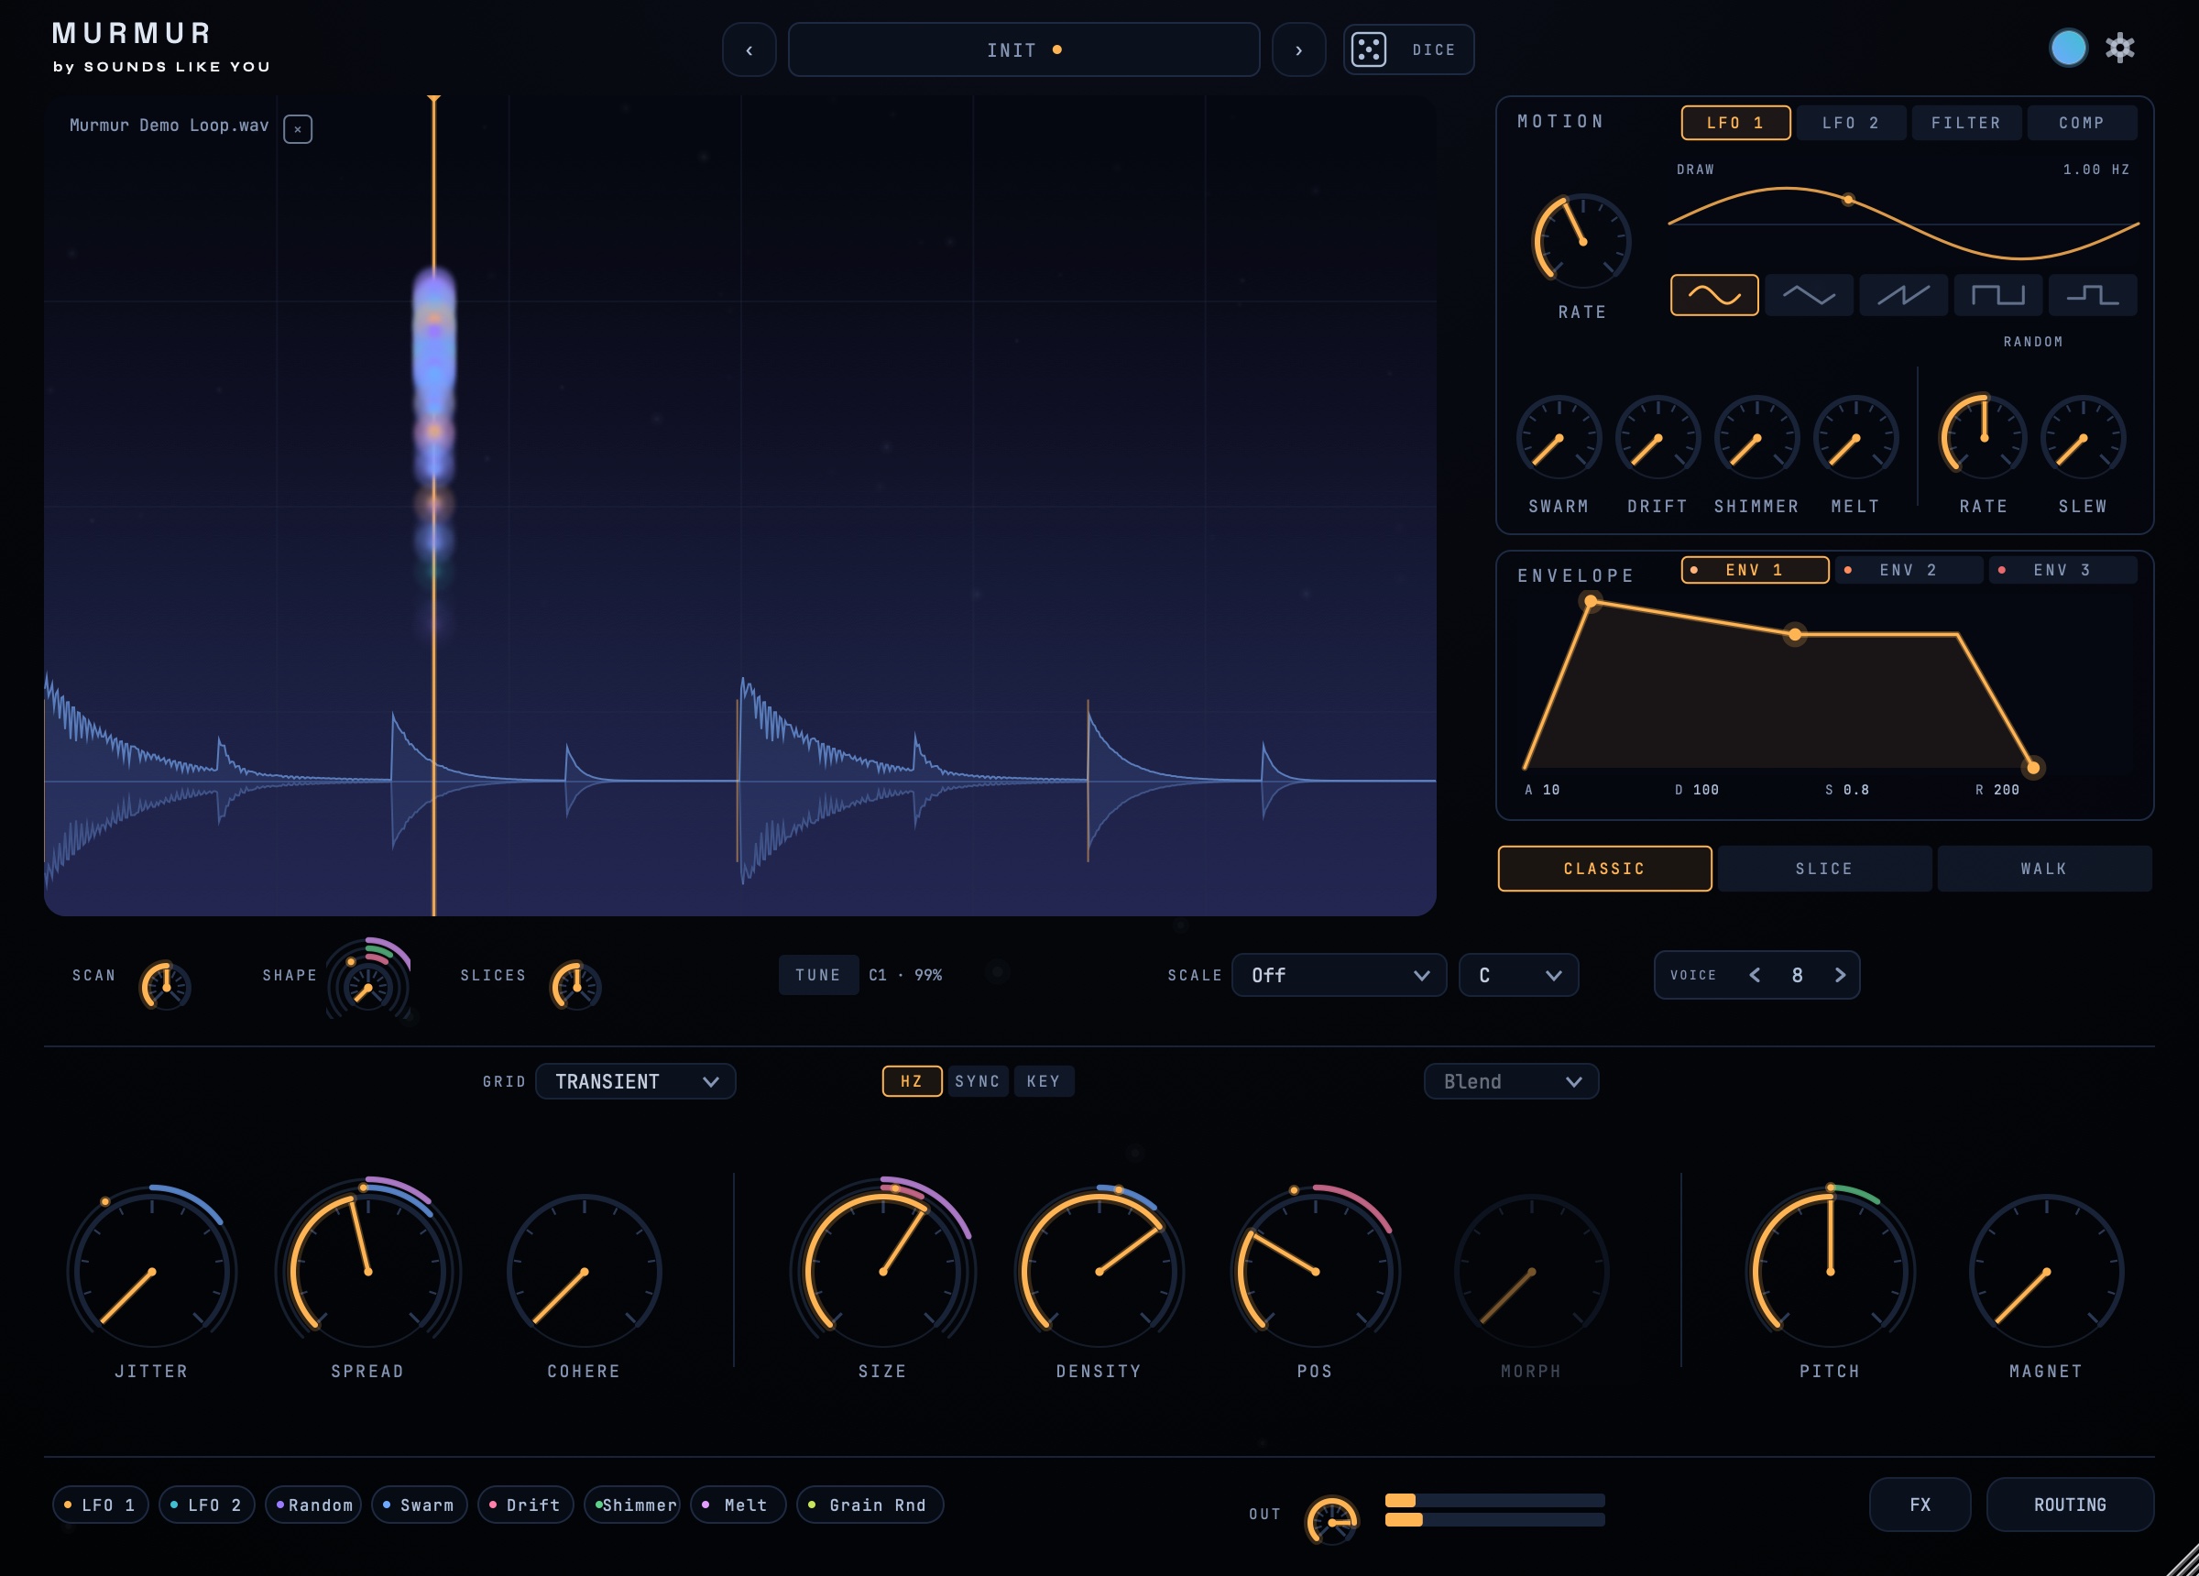The width and height of the screenshot is (2199, 1576).
Task: Switch to the FILTER tab
Action: (1966, 122)
